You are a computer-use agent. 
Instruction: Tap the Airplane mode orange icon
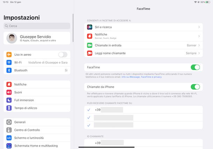coord(9,55)
